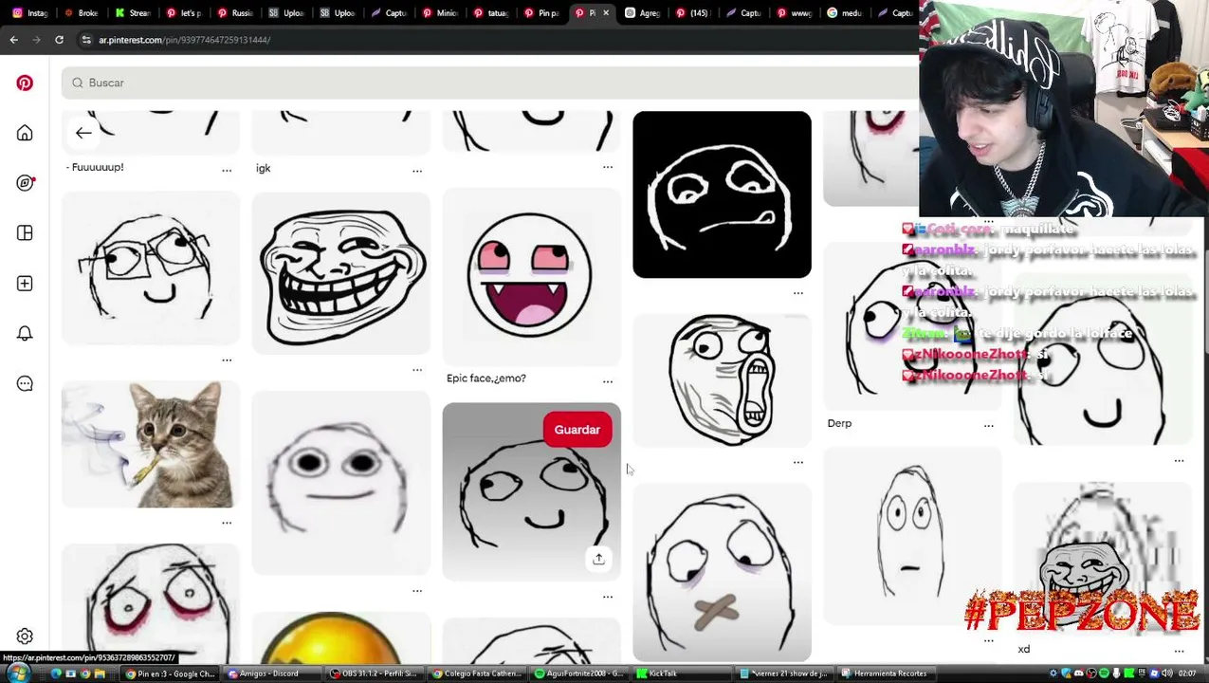1209x683 pixels.
Task: Close the active Pinterest browser tab
Action: 605,12
